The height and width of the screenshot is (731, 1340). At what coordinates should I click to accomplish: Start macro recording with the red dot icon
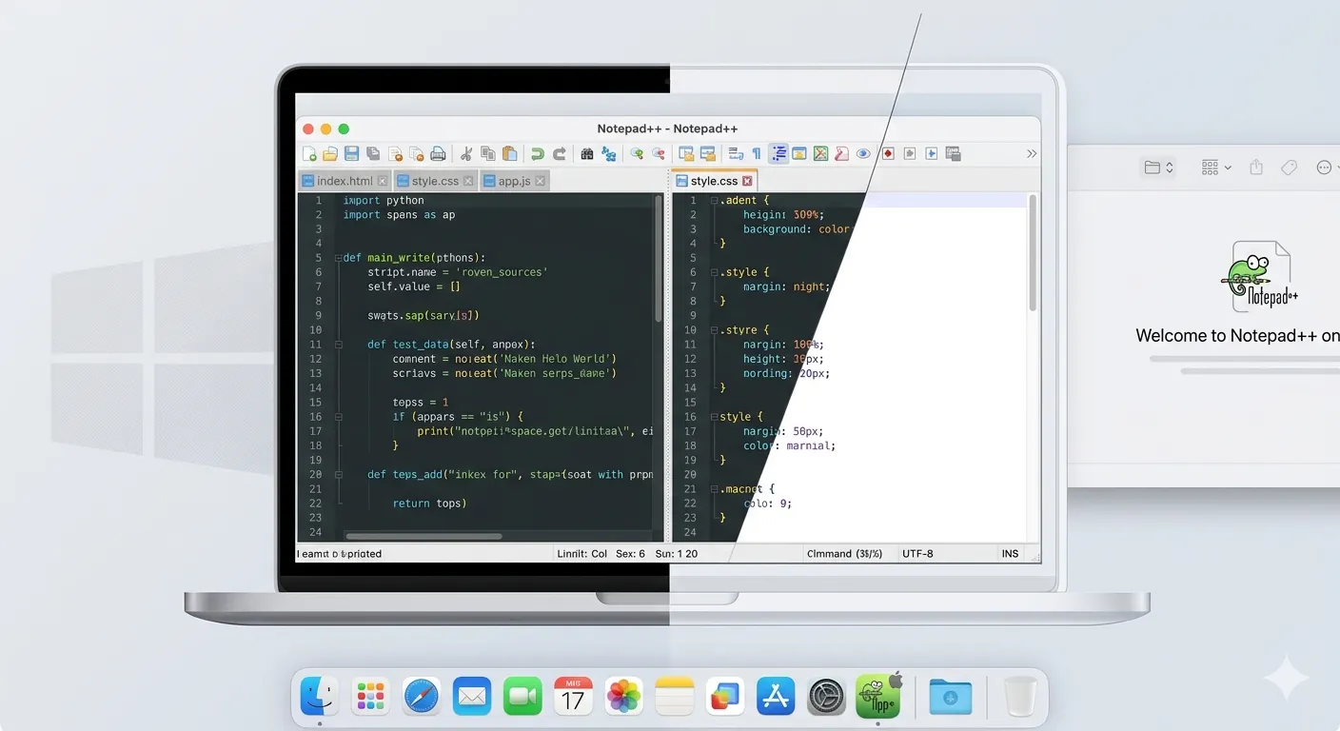click(888, 154)
